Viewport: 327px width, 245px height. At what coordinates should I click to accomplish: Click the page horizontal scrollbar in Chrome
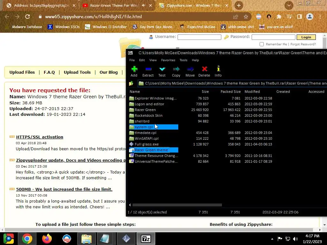tap(158, 230)
